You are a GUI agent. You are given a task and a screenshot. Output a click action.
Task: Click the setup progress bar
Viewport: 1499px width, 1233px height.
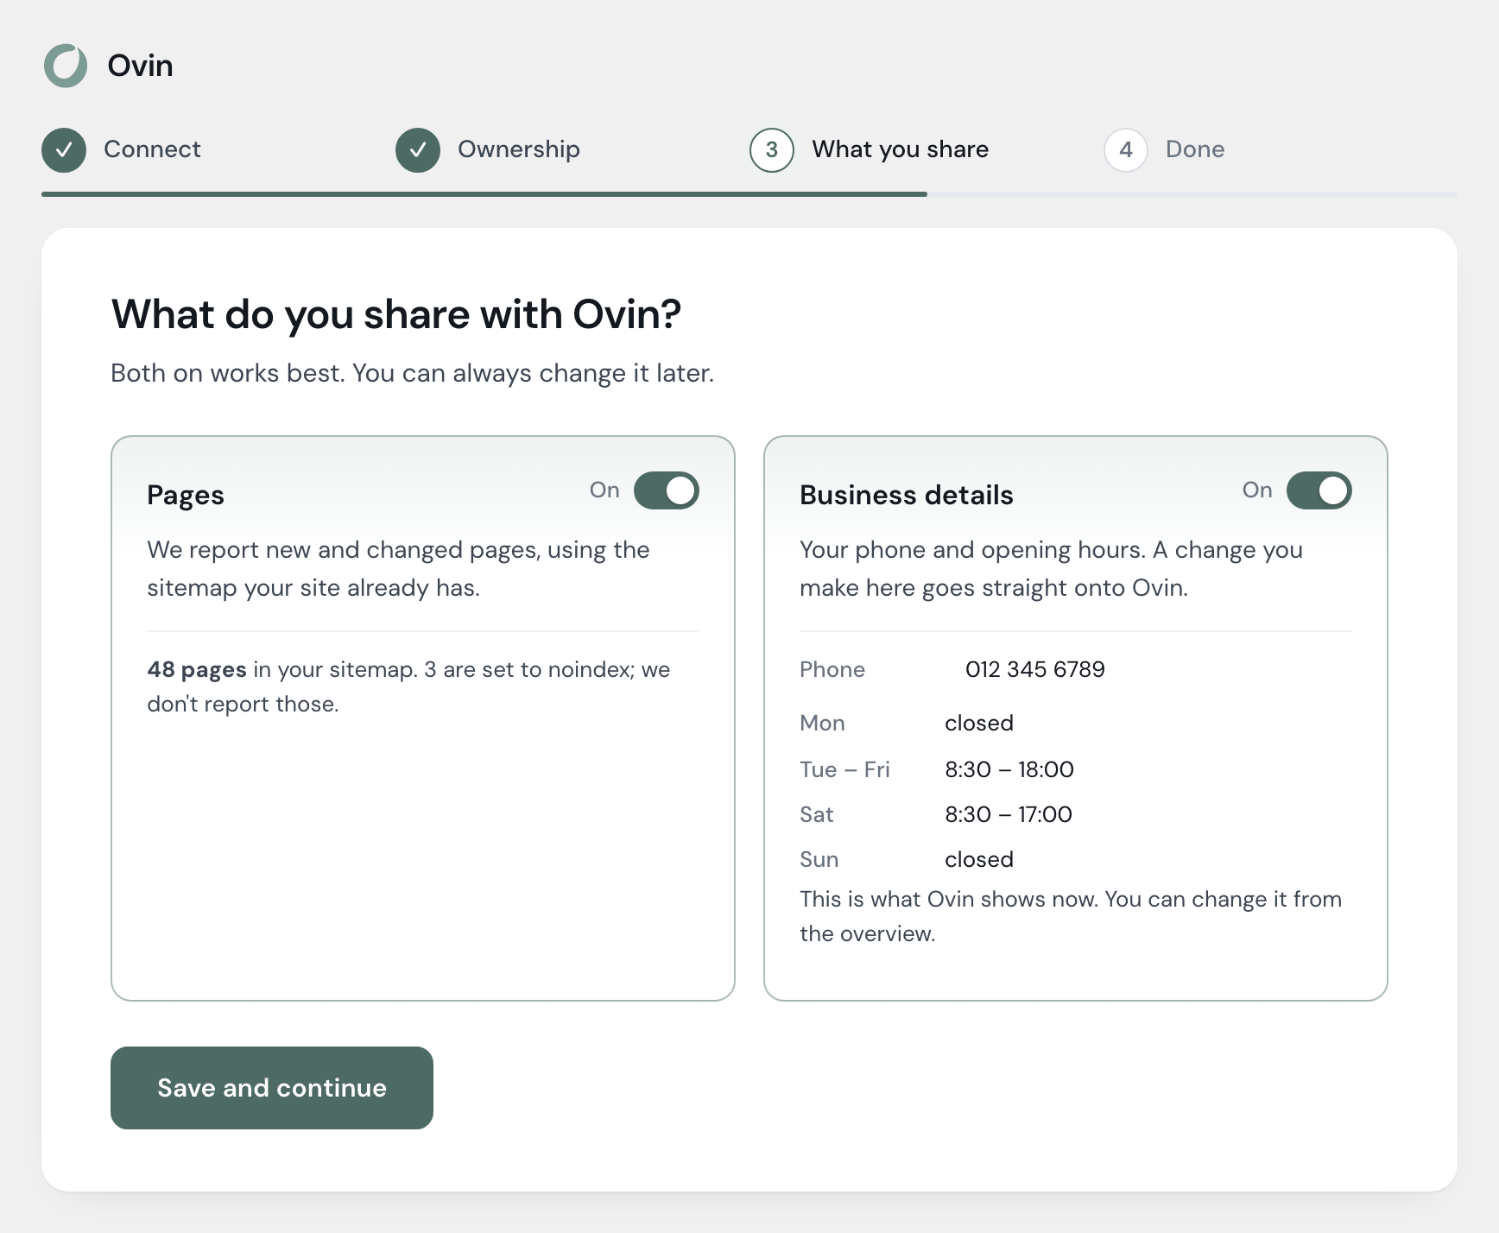click(749, 194)
